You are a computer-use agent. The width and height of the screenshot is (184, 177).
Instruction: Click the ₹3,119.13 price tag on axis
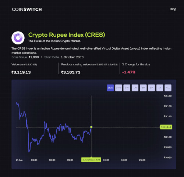(x=166, y=127)
